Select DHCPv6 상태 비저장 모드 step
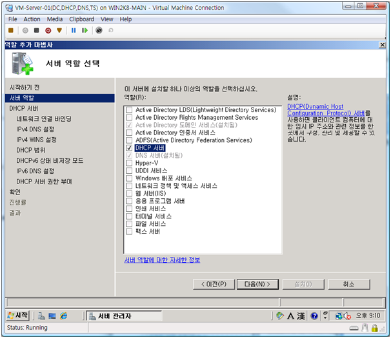Image resolution: width=391 pixels, height=338 pixels. click(50, 161)
